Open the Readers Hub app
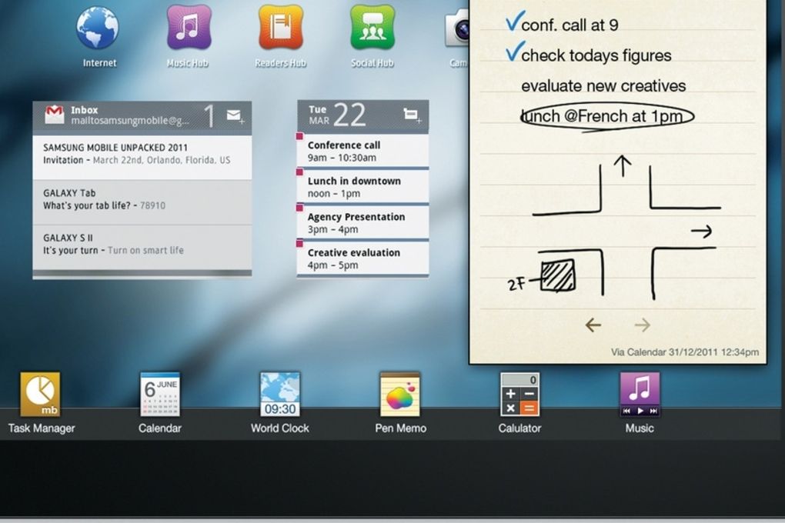 (x=280, y=28)
